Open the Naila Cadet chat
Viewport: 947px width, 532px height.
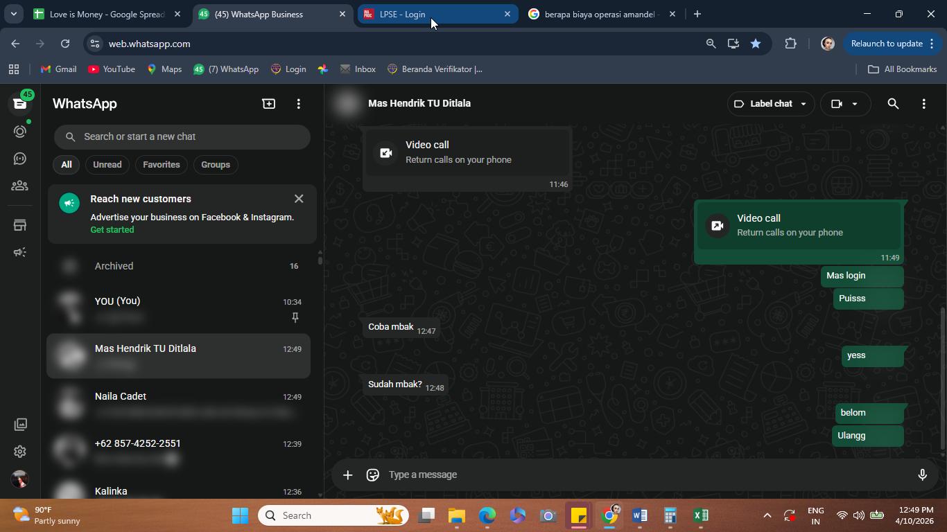click(179, 404)
